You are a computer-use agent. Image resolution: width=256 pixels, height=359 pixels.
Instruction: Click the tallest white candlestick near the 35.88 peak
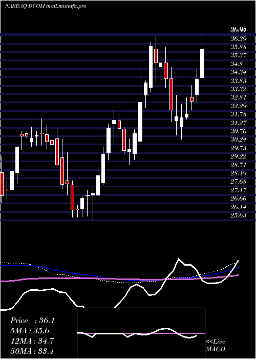151,67
